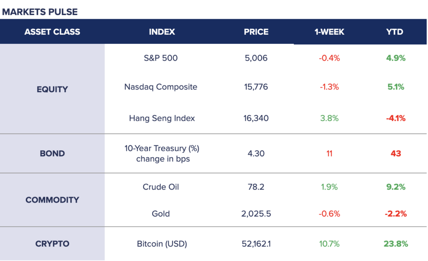
Task: Select Bitcoin price 52,162.1
Action: point(256,243)
